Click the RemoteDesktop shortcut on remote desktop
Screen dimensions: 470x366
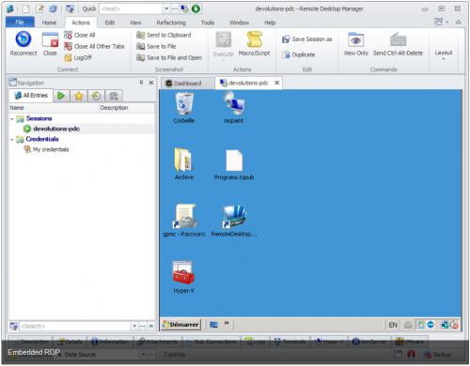tap(234, 221)
